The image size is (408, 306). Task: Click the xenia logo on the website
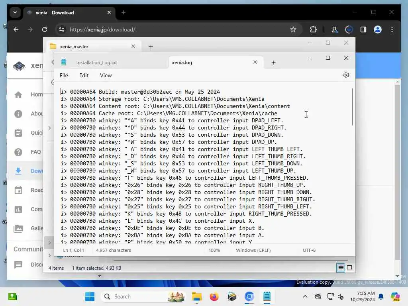[x=19, y=66]
